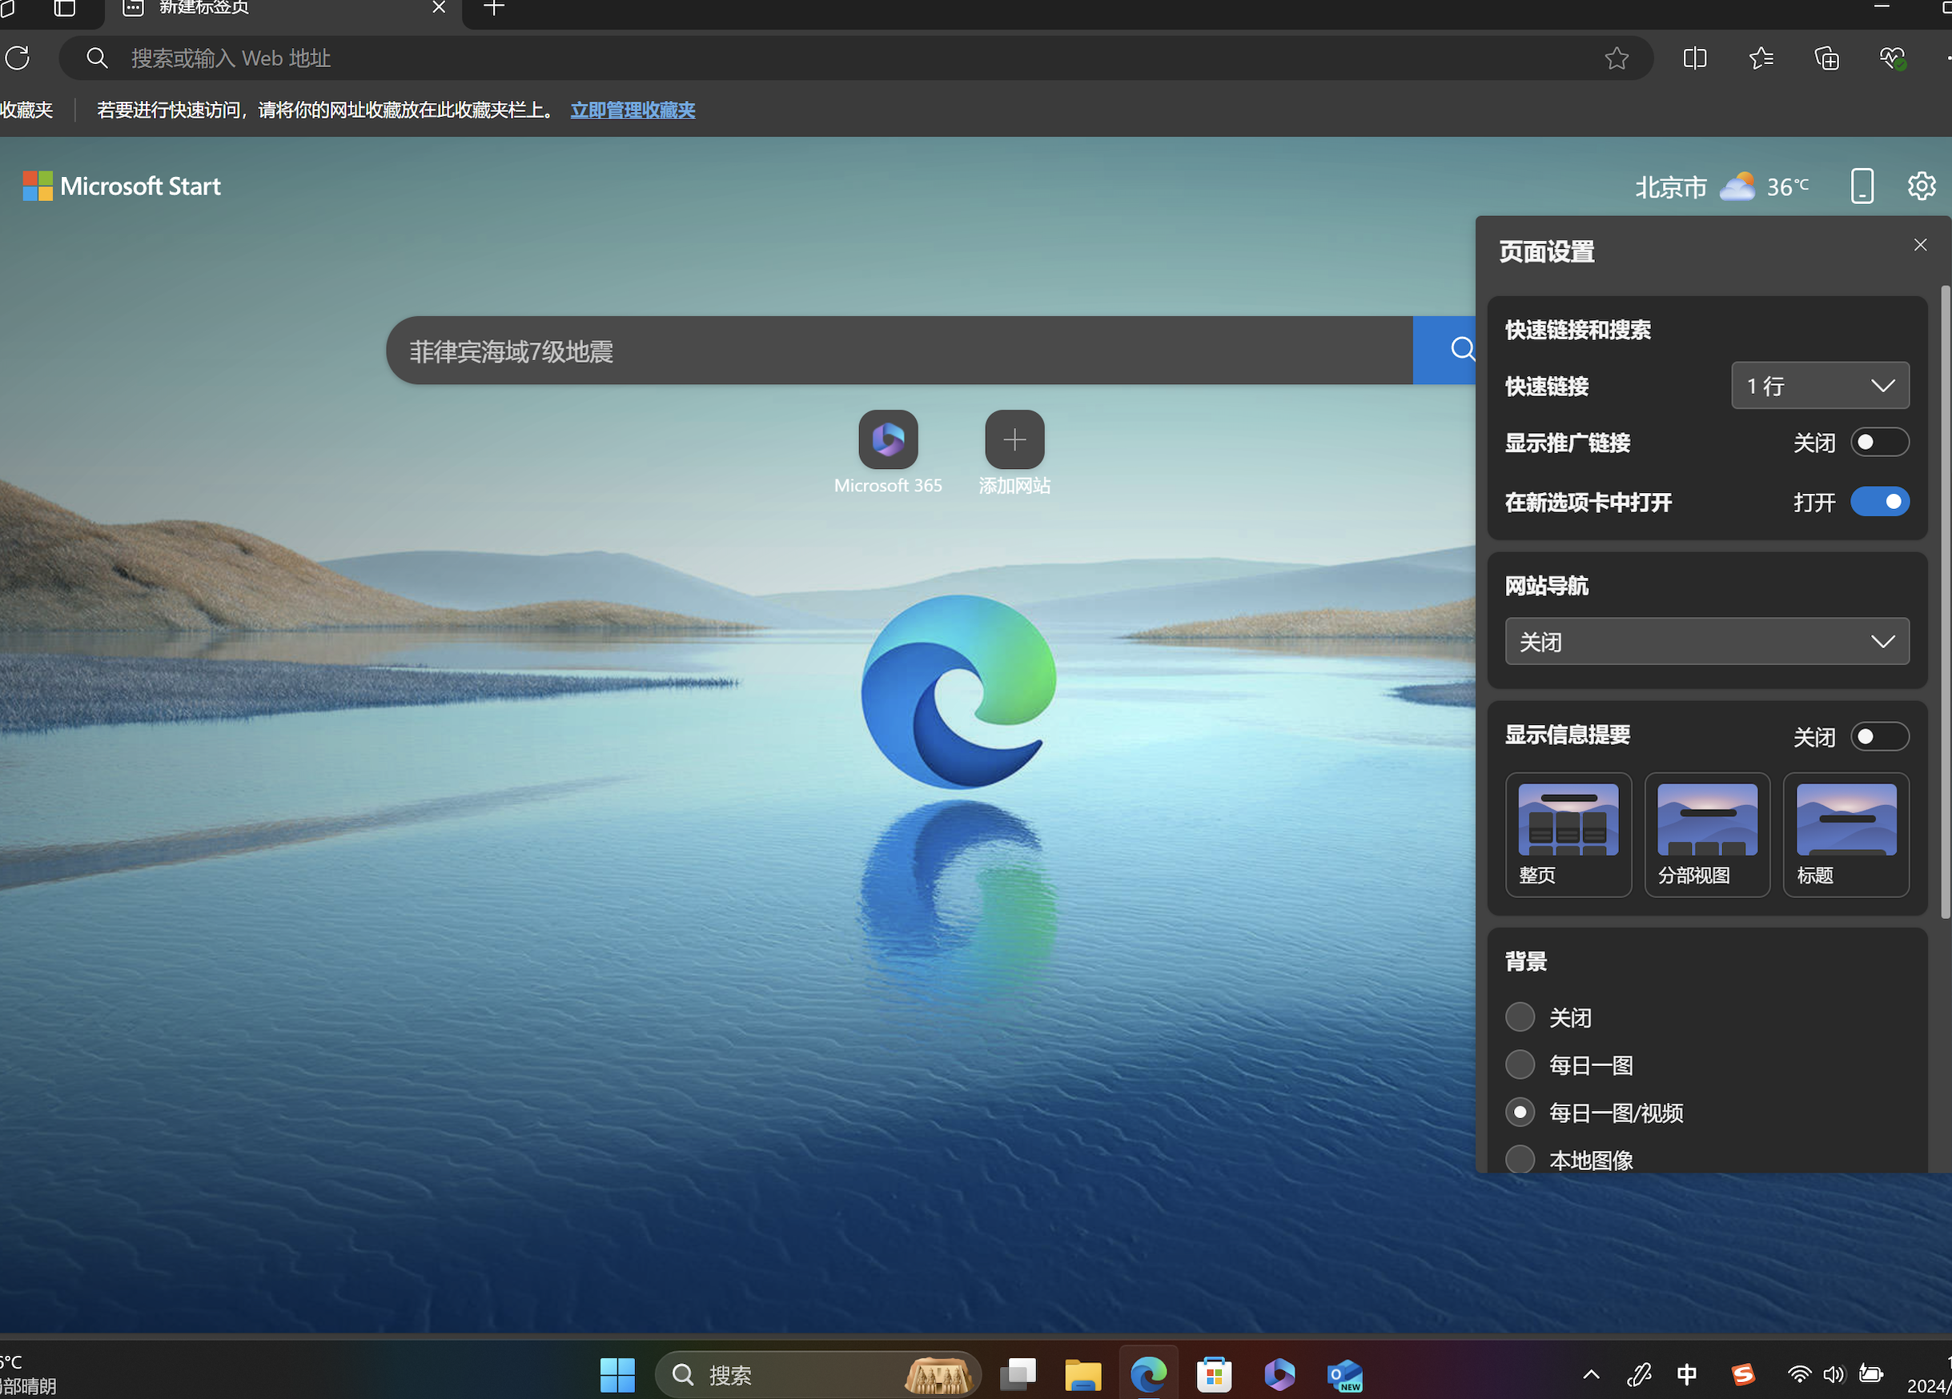Click the browser essentials heart icon

(1892, 58)
